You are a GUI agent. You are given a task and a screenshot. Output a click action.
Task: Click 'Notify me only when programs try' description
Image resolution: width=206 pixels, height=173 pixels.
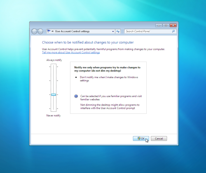[x=108, y=69]
